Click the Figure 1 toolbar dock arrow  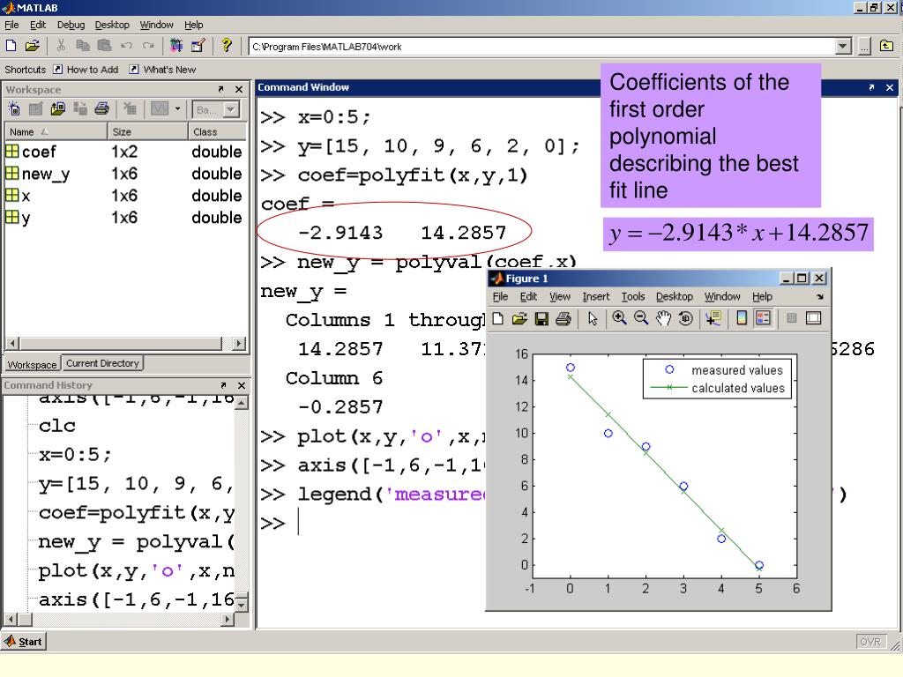(819, 297)
